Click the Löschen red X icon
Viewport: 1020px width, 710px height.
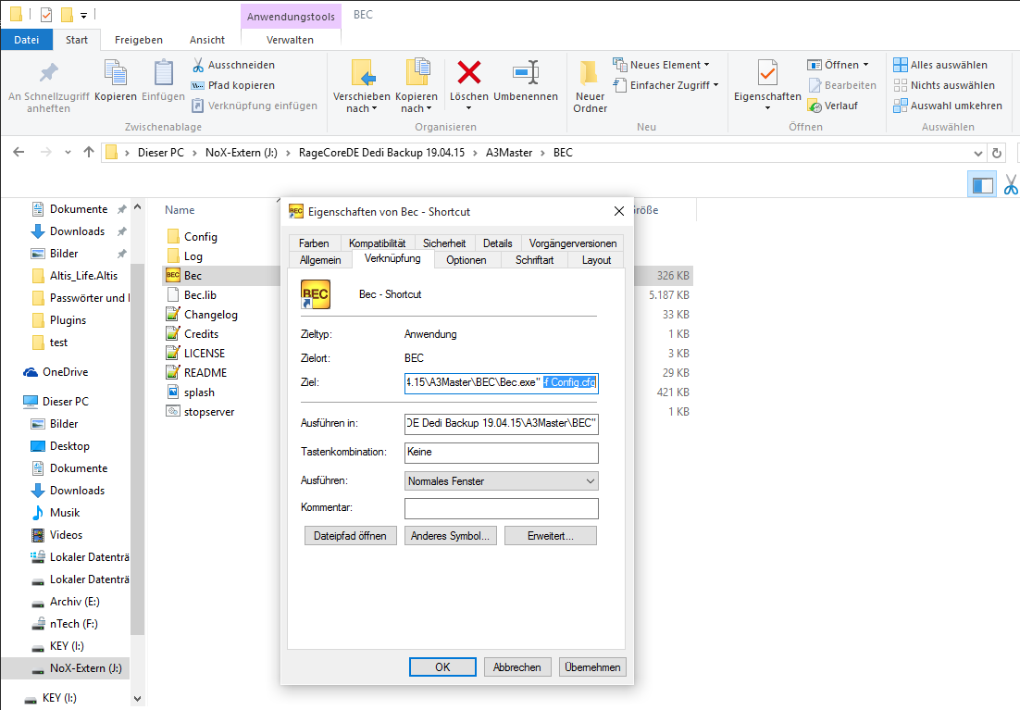[469, 72]
